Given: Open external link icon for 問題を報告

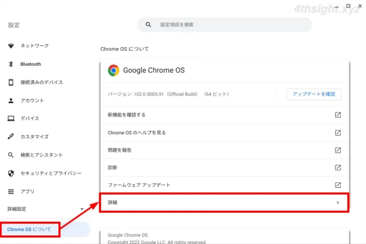Looking at the screenshot, I should (338, 150).
